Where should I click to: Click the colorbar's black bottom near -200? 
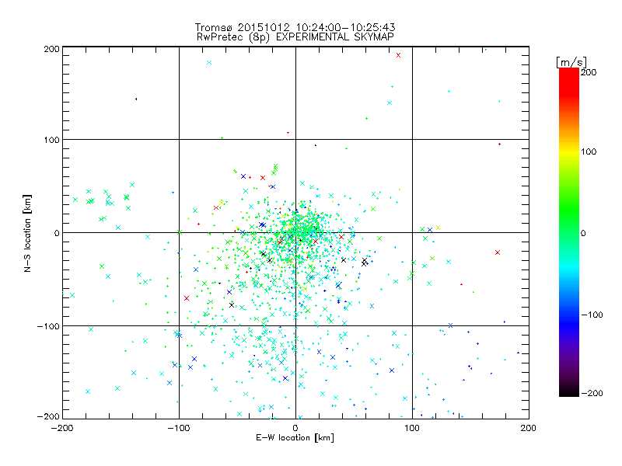click(569, 392)
